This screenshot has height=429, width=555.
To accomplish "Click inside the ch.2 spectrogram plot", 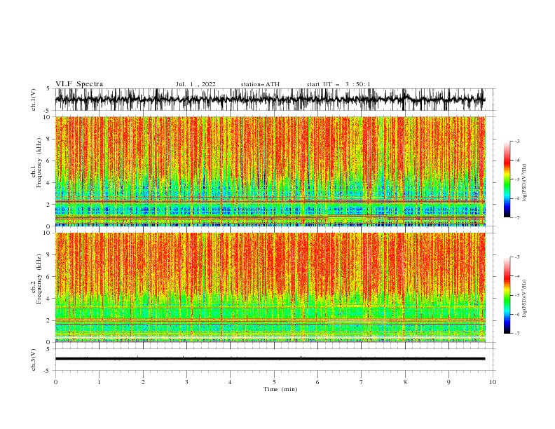I will [270, 287].
